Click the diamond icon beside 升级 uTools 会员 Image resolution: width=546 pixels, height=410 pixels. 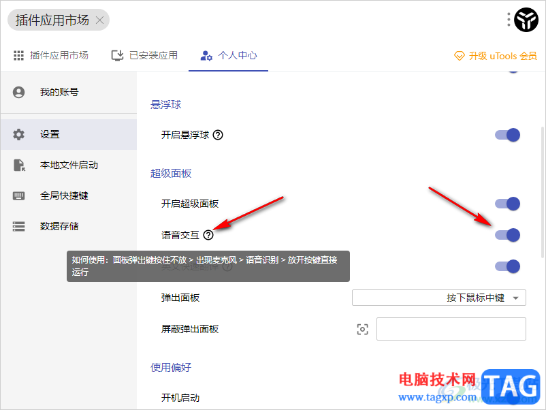(460, 56)
